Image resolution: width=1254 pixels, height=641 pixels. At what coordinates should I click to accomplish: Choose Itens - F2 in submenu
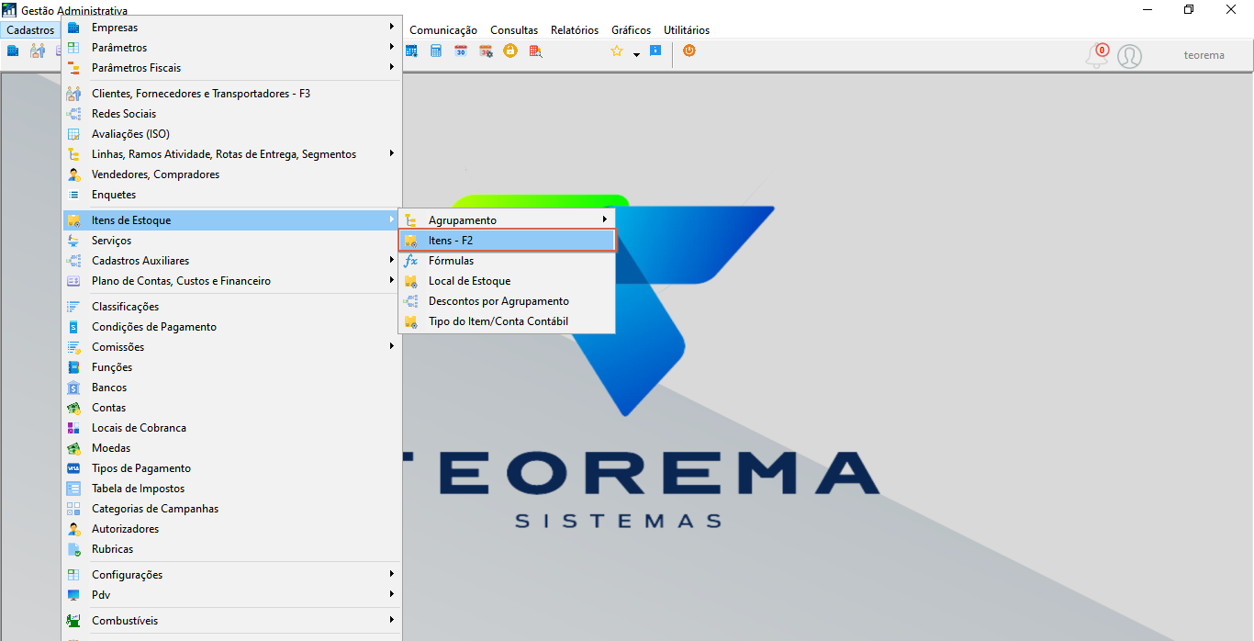coord(507,241)
